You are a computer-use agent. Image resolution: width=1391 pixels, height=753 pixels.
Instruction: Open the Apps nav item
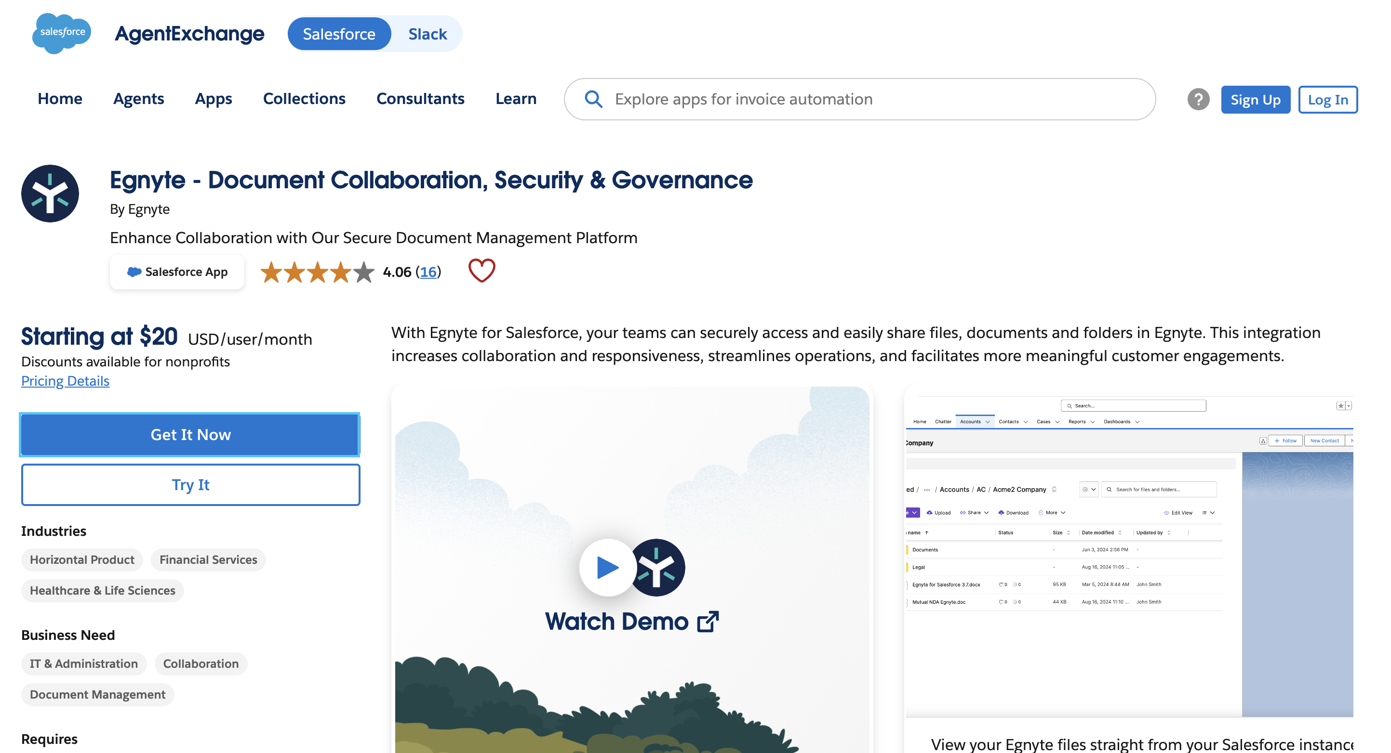click(214, 99)
